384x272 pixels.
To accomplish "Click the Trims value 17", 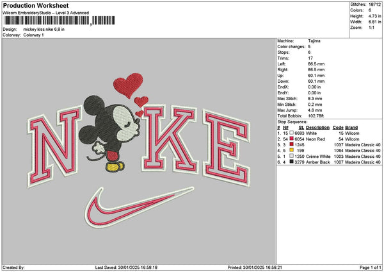I will [310, 58].
